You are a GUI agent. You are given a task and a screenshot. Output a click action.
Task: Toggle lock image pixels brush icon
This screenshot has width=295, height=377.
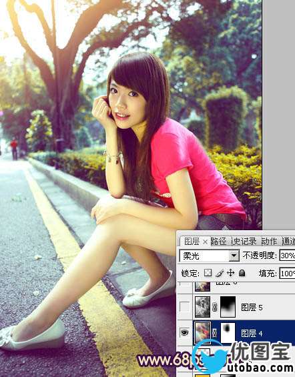[x=220, y=273]
